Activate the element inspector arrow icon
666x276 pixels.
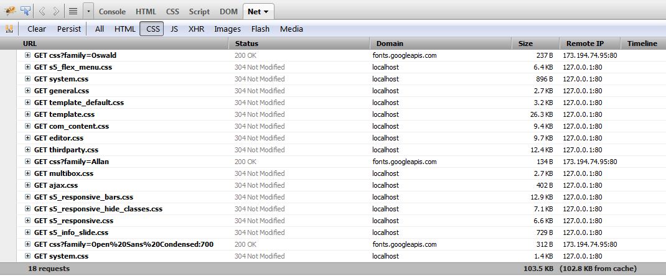[x=26, y=11]
